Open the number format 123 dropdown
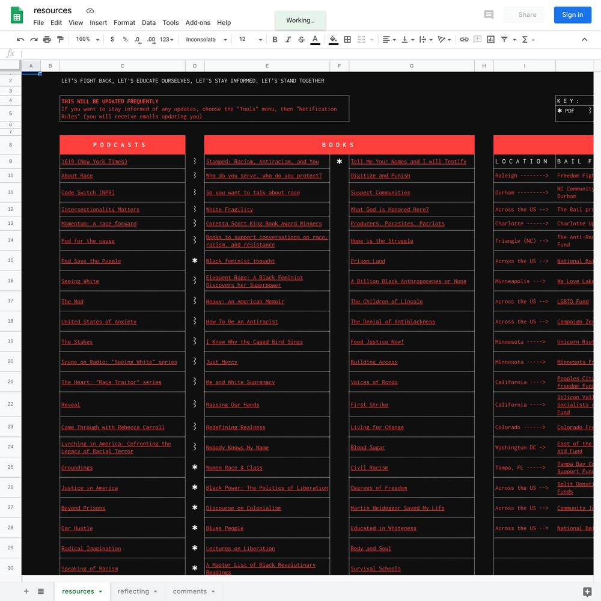 click(166, 40)
